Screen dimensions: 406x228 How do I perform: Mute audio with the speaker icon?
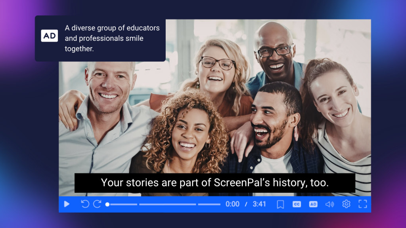tap(329, 204)
